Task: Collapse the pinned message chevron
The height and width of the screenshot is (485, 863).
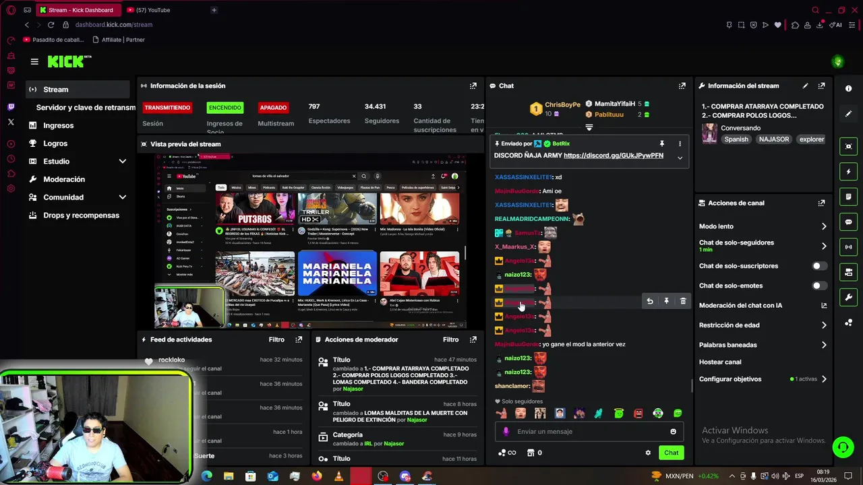Action: 680,158
